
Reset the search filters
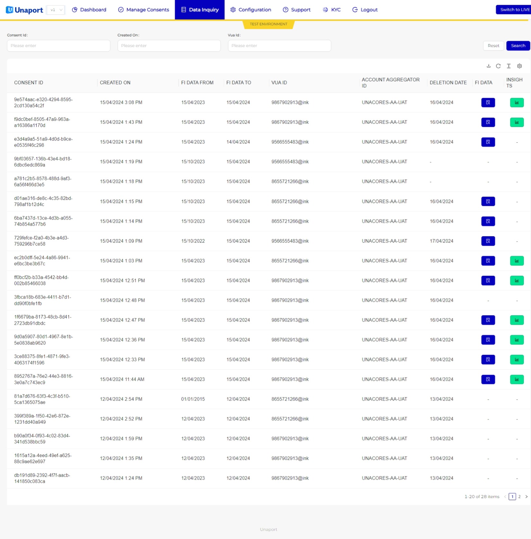coord(493,46)
